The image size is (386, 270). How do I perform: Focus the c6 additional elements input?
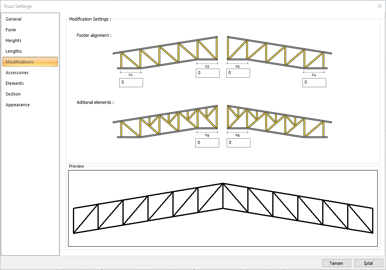pos(238,143)
